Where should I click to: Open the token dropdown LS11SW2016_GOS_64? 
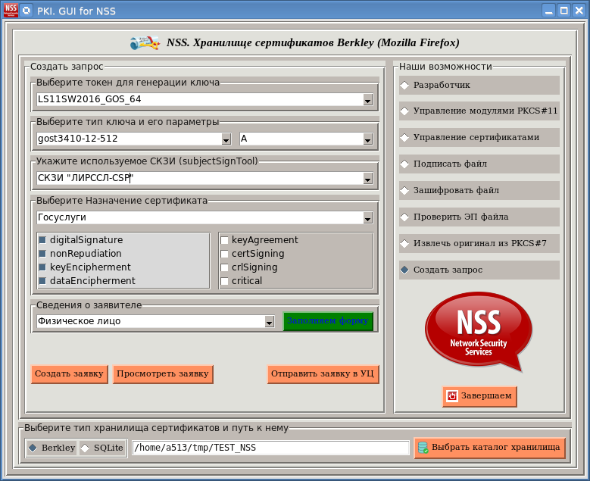click(367, 99)
